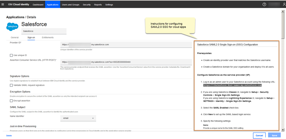Click the Prerequisites heading in instructions

pos(204,53)
